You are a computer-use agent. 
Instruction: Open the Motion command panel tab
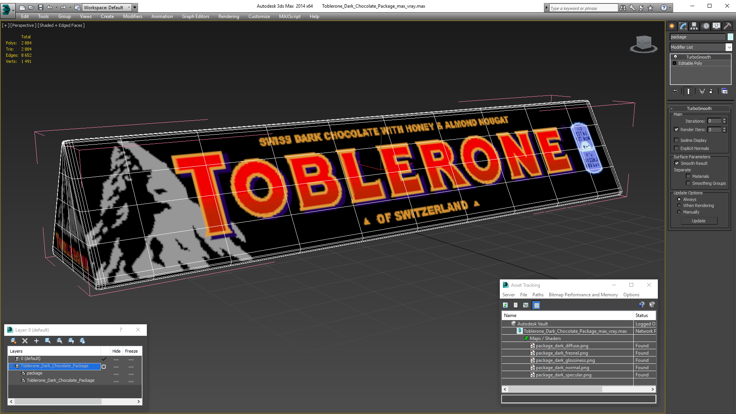tap(706, 26)
